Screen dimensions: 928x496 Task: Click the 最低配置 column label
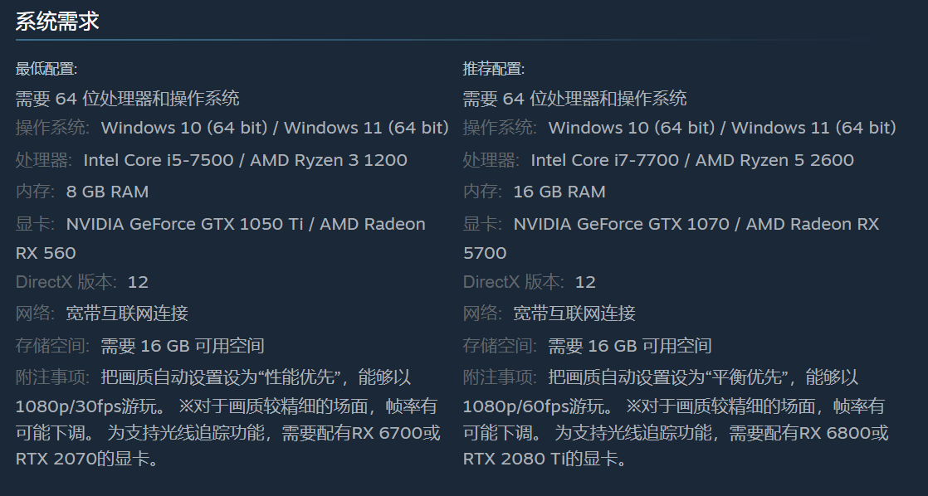click(x=46, y=69)
